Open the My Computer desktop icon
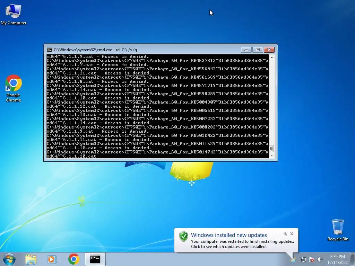 (14, 14)
